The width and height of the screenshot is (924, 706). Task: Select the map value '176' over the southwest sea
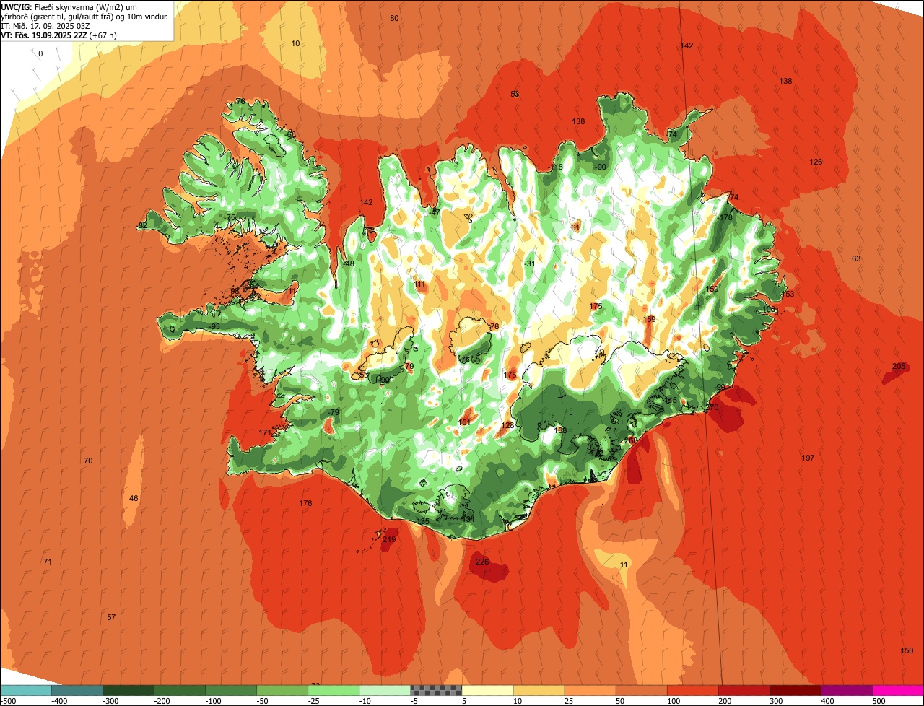click(305, 503)
